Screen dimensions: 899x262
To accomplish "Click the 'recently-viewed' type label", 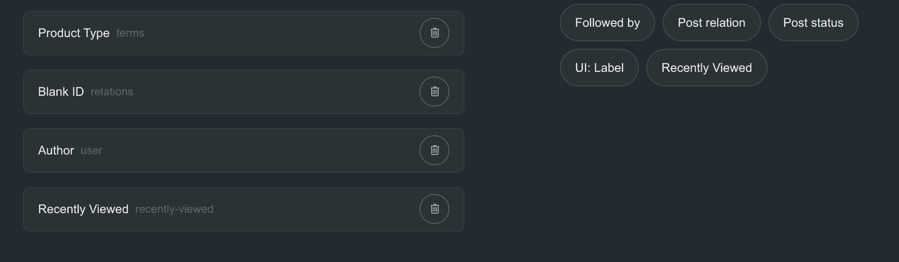I will [174, 209].
